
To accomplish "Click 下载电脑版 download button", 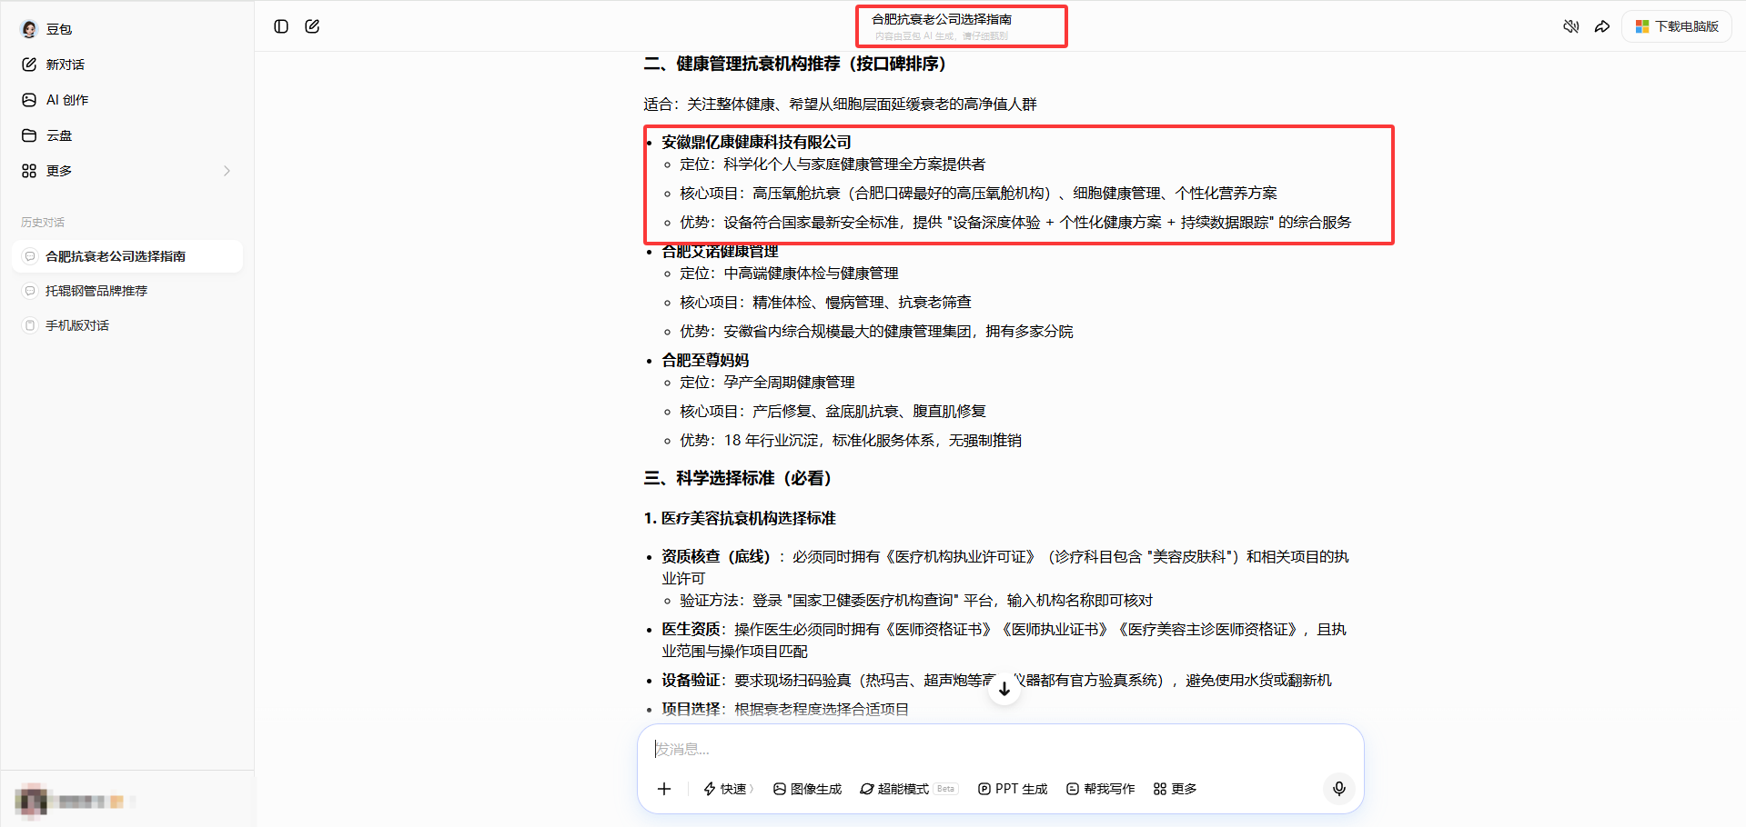I will point(1676,26).
